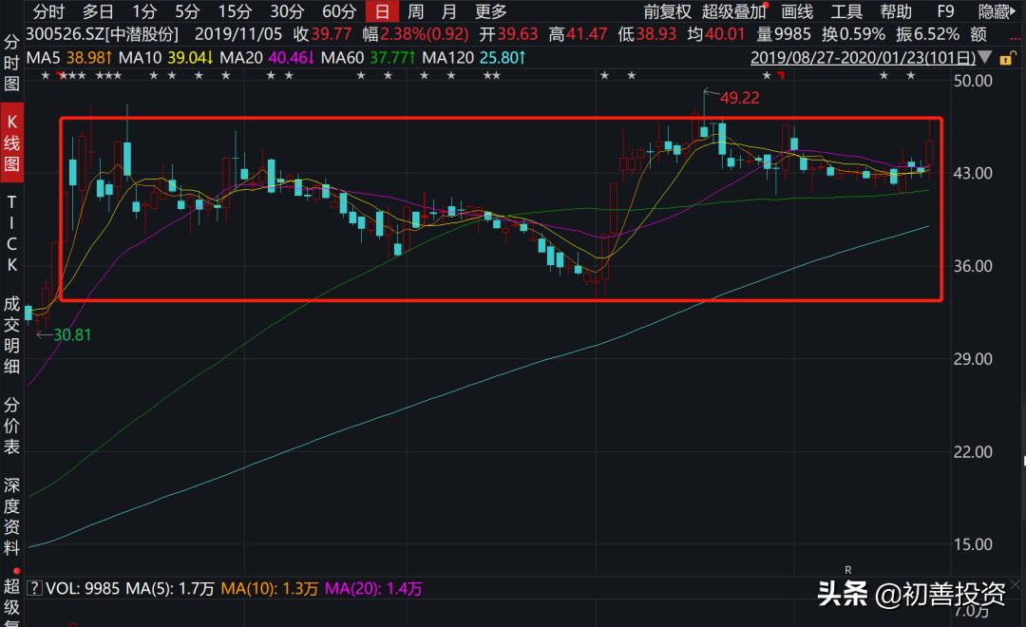Select the 15分 timeframe
Screen dimensions: 1026x627
pos(234,11)
